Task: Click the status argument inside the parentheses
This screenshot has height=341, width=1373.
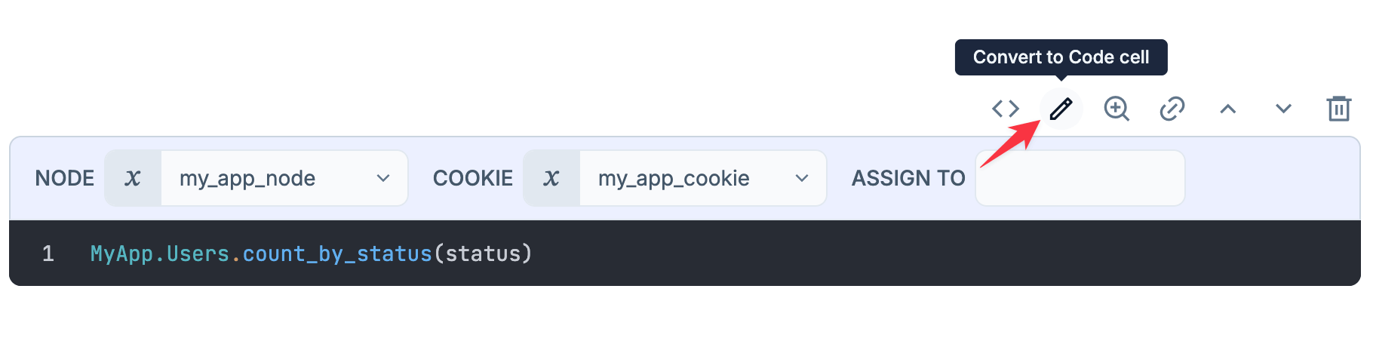Action: 483,253
